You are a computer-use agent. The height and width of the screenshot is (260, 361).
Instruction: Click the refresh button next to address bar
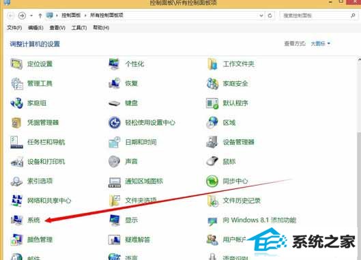pyautogui.click(x=270, y=16)
